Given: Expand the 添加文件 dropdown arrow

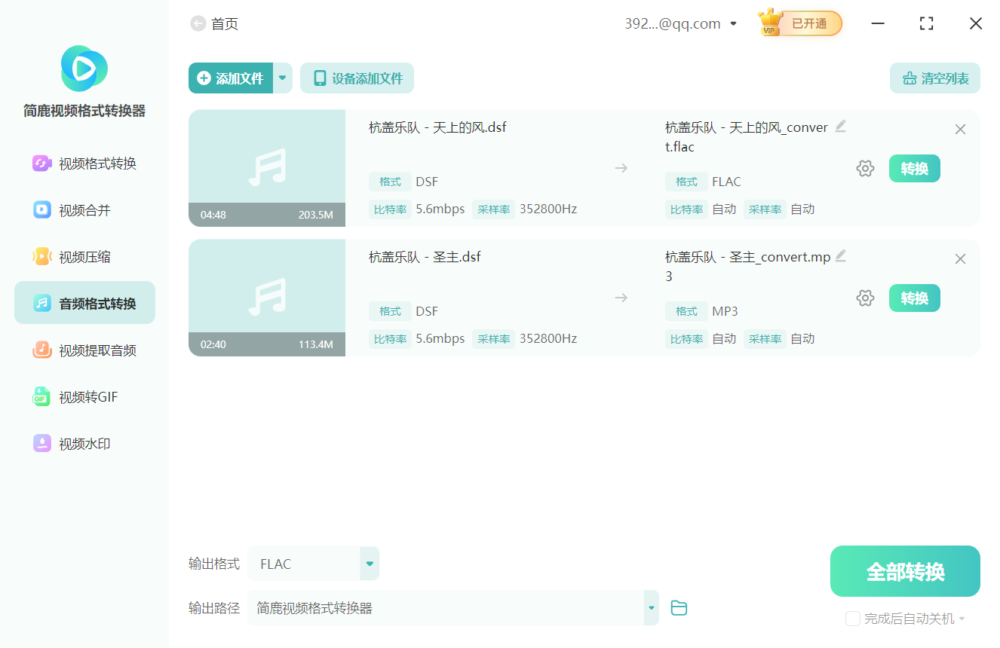Looking at the screenshot, I should click(x=283, y=78).
